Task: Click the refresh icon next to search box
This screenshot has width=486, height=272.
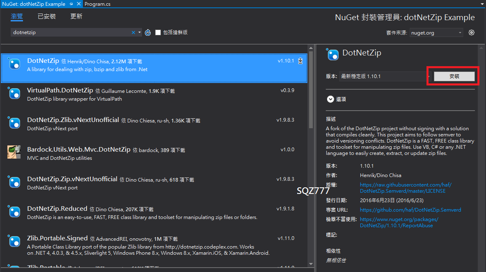Action: [148, 32]
